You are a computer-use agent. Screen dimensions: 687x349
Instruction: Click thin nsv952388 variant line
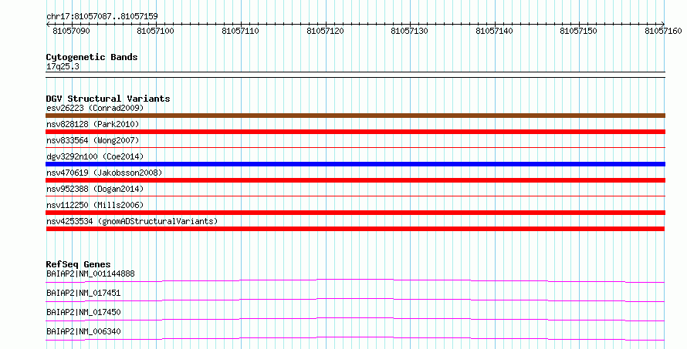point(355,196)
